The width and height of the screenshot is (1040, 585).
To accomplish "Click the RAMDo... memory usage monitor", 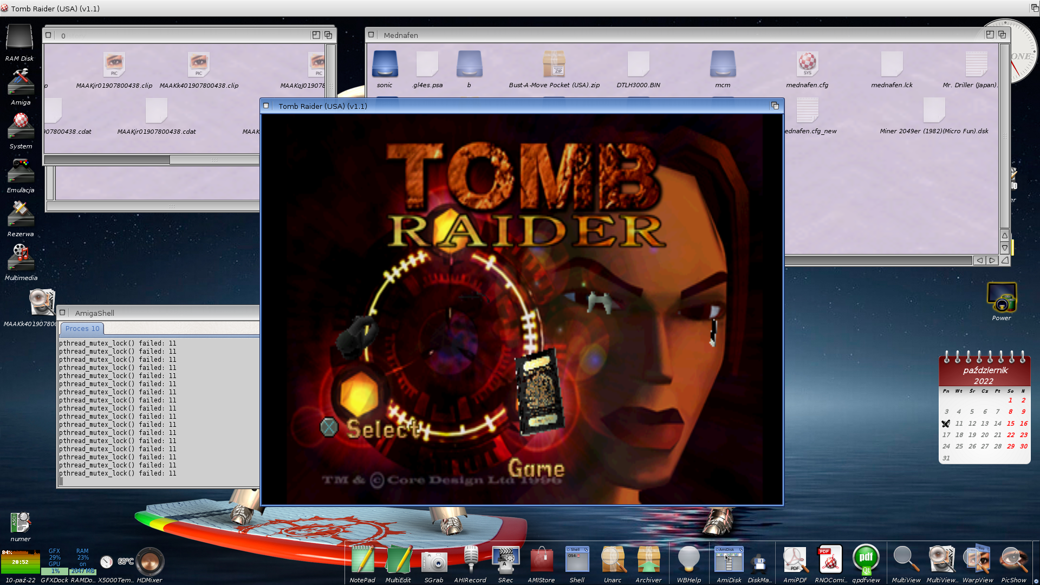I will (x=82, y=561).
